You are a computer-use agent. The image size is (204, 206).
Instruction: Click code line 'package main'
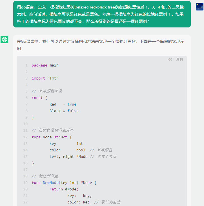click(x=45, y=65)
